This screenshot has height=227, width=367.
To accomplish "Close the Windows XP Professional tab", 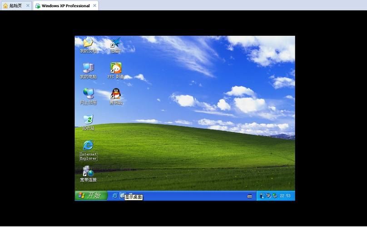I will point(94,5).
